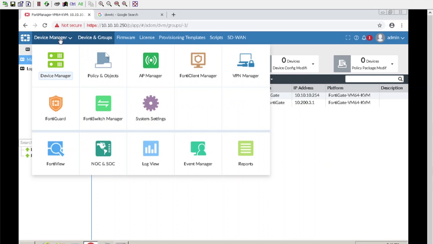Image resolution: width=433 pixels, height=244 pixels.
Task: Open the License menu
Action: [147, 38]
